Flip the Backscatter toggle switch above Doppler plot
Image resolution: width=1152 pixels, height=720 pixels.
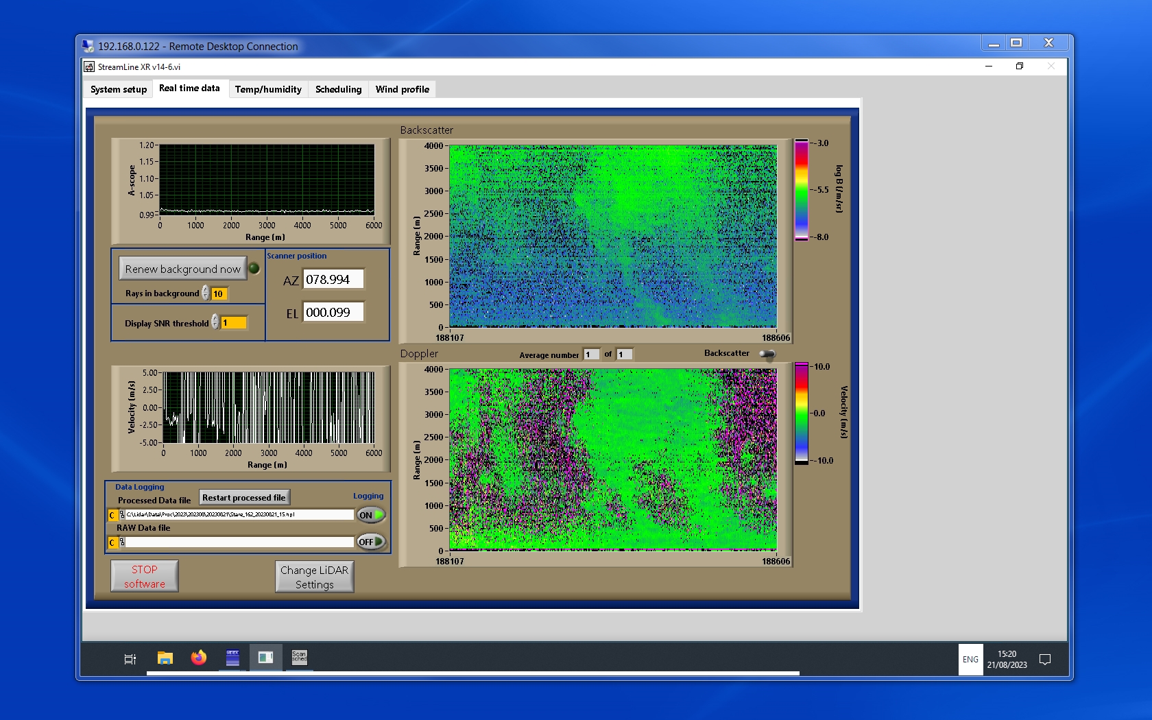767,354
